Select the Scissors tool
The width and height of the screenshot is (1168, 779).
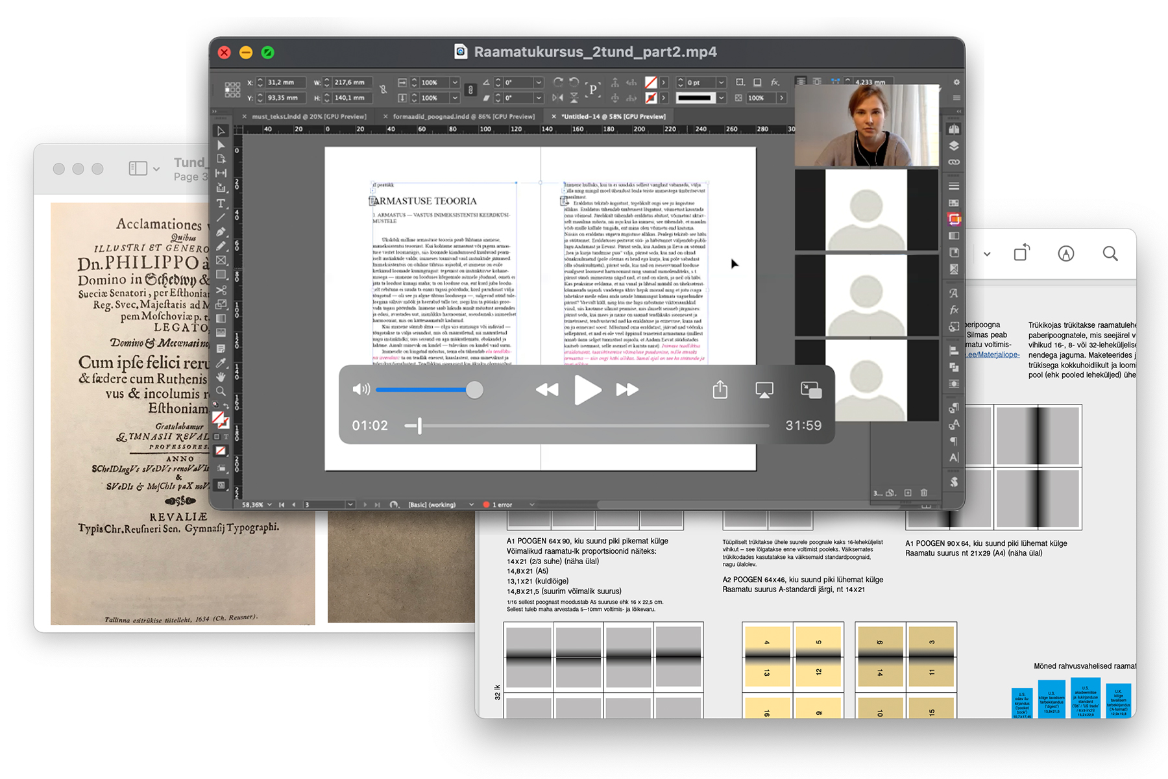[x=221, y=290]
